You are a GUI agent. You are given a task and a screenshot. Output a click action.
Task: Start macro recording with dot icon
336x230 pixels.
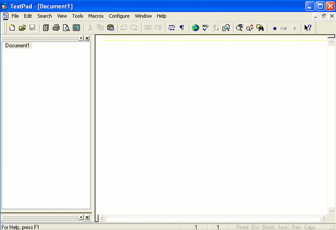[x=274, y=29]
